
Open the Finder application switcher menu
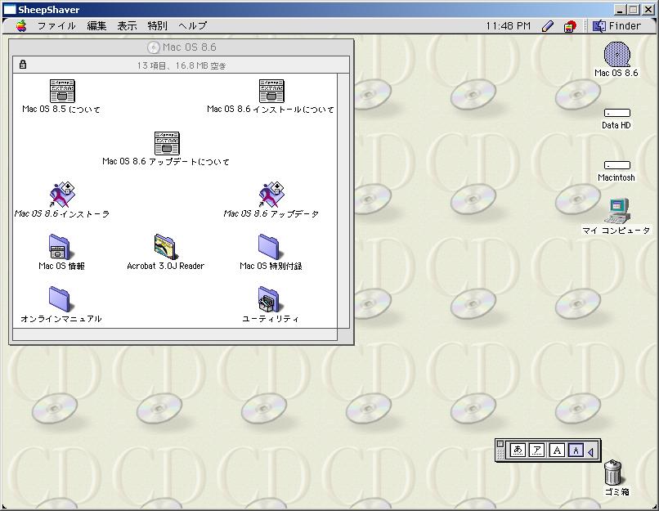(616, 26)
